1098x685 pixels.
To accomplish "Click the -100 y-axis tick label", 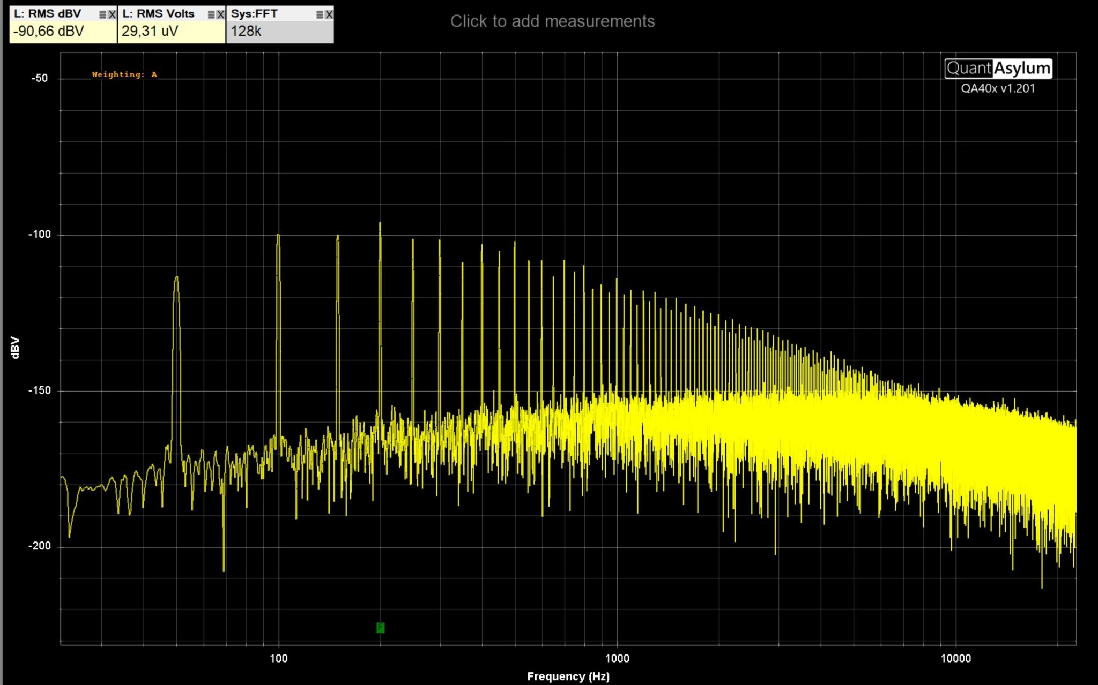I will [x=39, y=234].
